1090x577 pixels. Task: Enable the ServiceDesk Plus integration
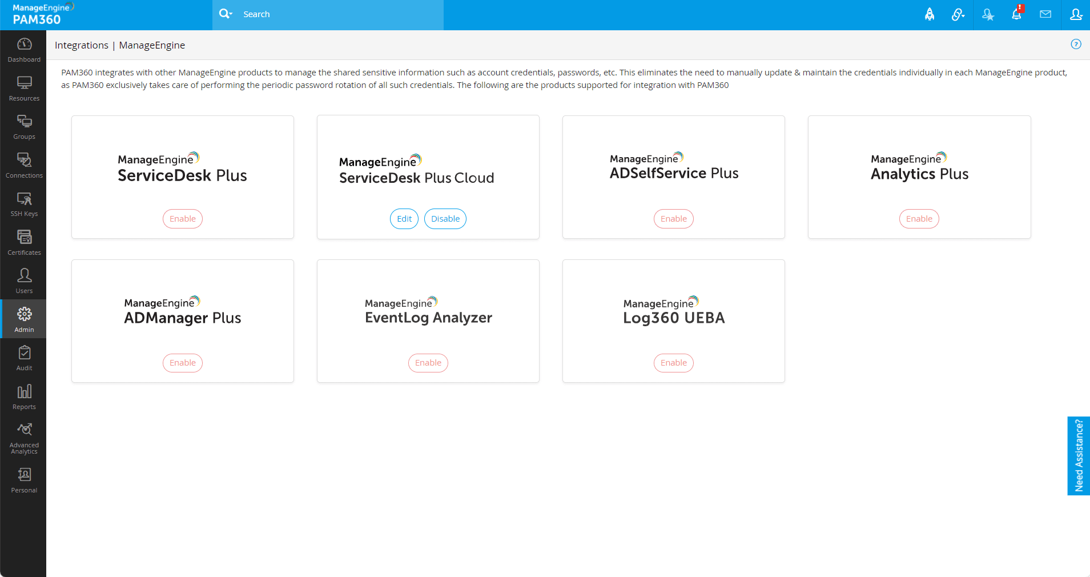[183, 219]
